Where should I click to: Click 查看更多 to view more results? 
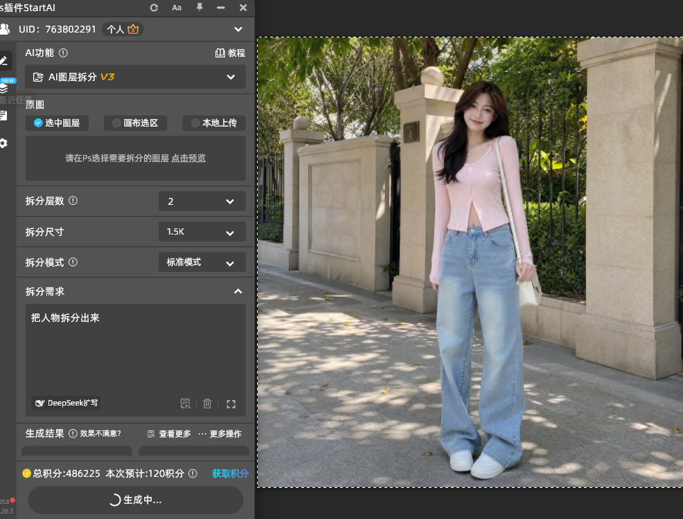coord(170,434)
